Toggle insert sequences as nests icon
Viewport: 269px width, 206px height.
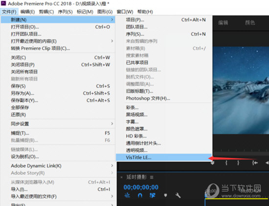[x=127, y=195]
